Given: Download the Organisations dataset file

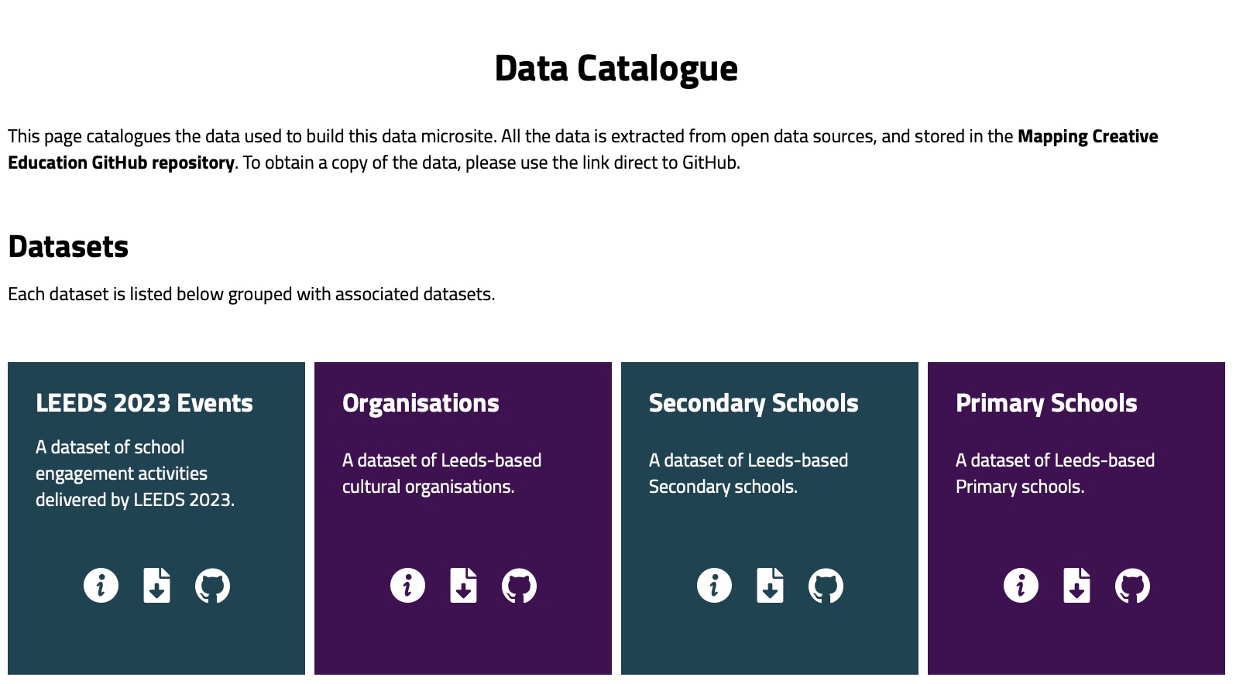Looking at the screenshot, I should (464, 586).
